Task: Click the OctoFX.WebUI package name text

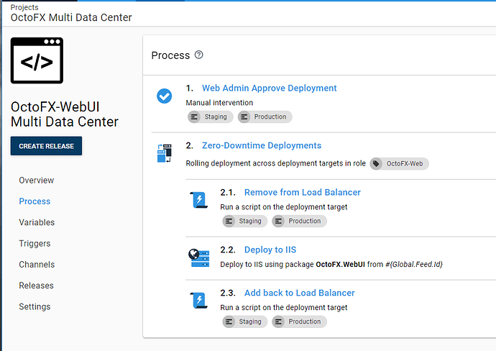Action: point(340,264)
